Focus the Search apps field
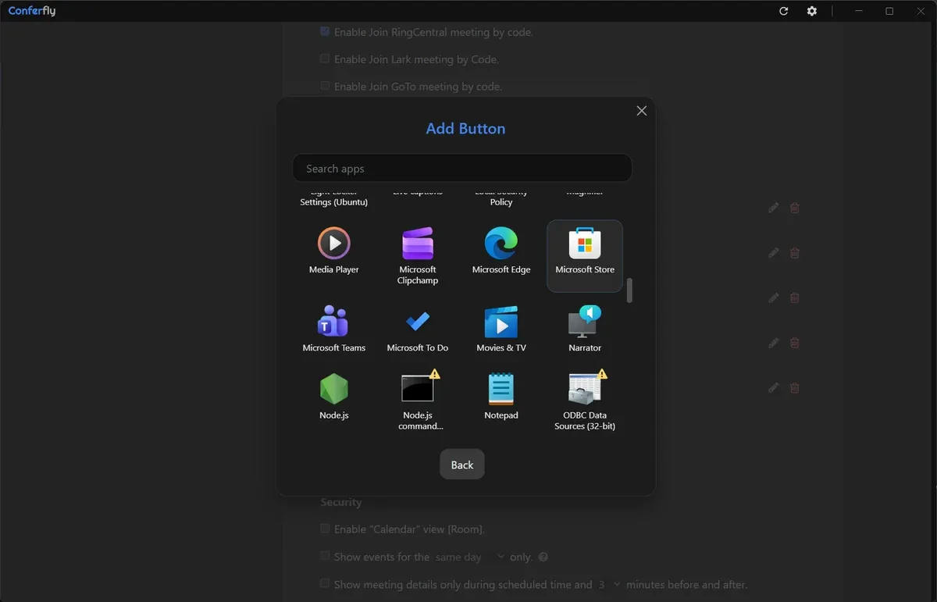 (x=462, y=168)
